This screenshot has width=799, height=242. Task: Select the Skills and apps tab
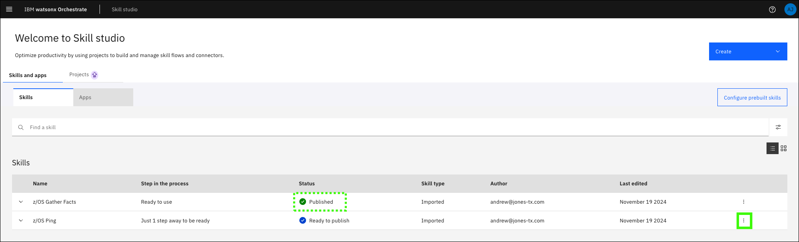pyautogui.click(x=28, y=75)
